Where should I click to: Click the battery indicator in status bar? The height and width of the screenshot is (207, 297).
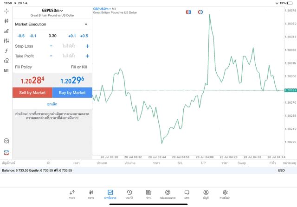click(290, 3)
